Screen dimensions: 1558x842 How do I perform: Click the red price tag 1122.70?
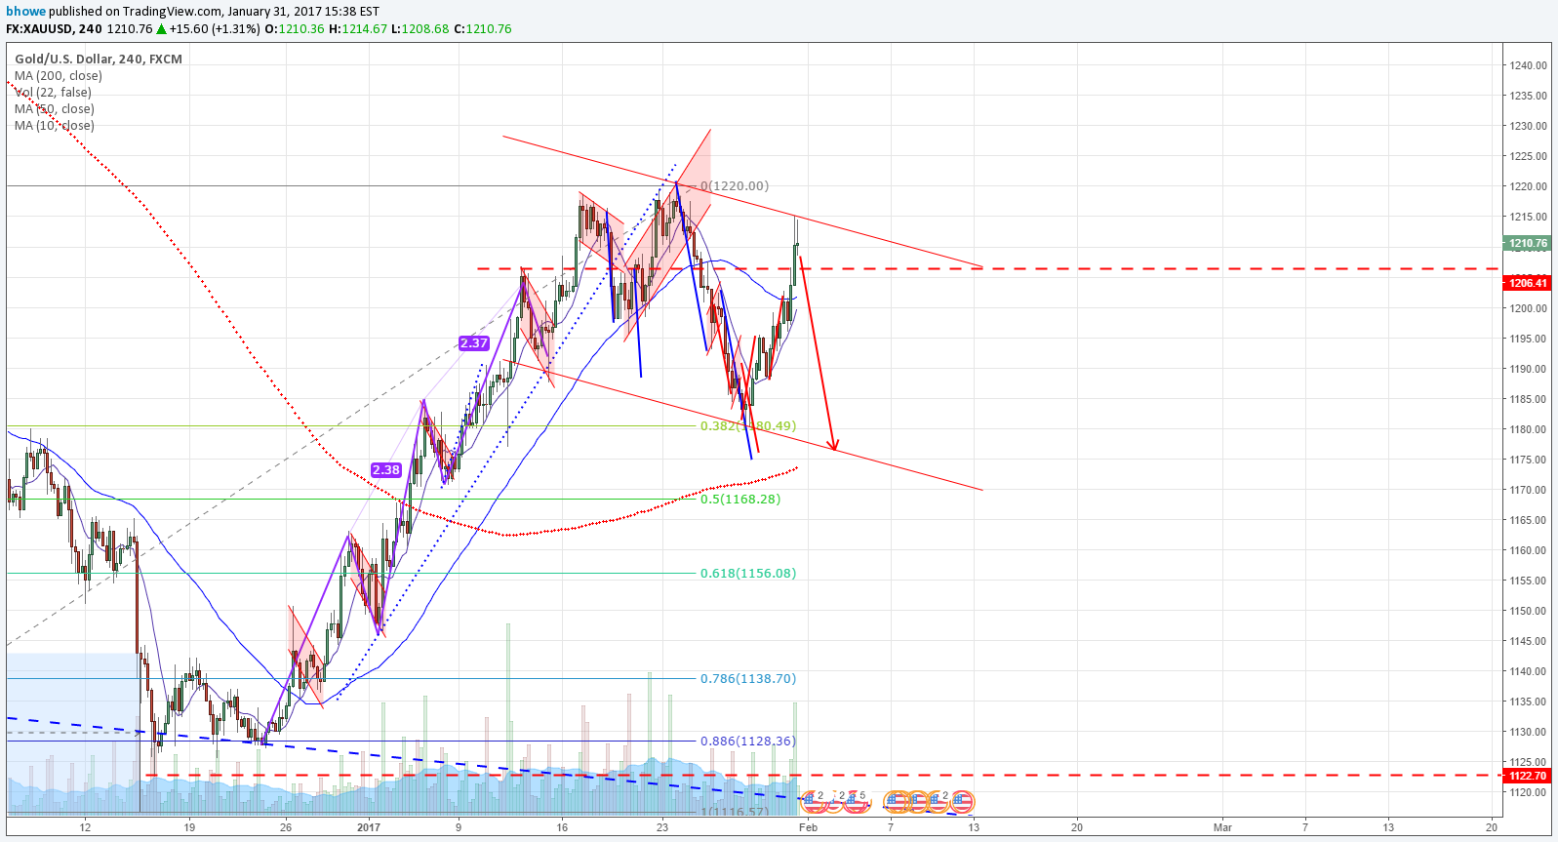1527,776
